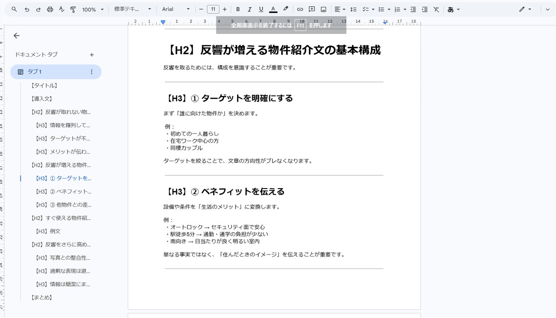
Task: Increase font size with plus button
Action: point(225,9)
